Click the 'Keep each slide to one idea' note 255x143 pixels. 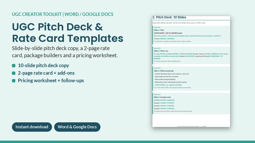(x=179, y=23)
